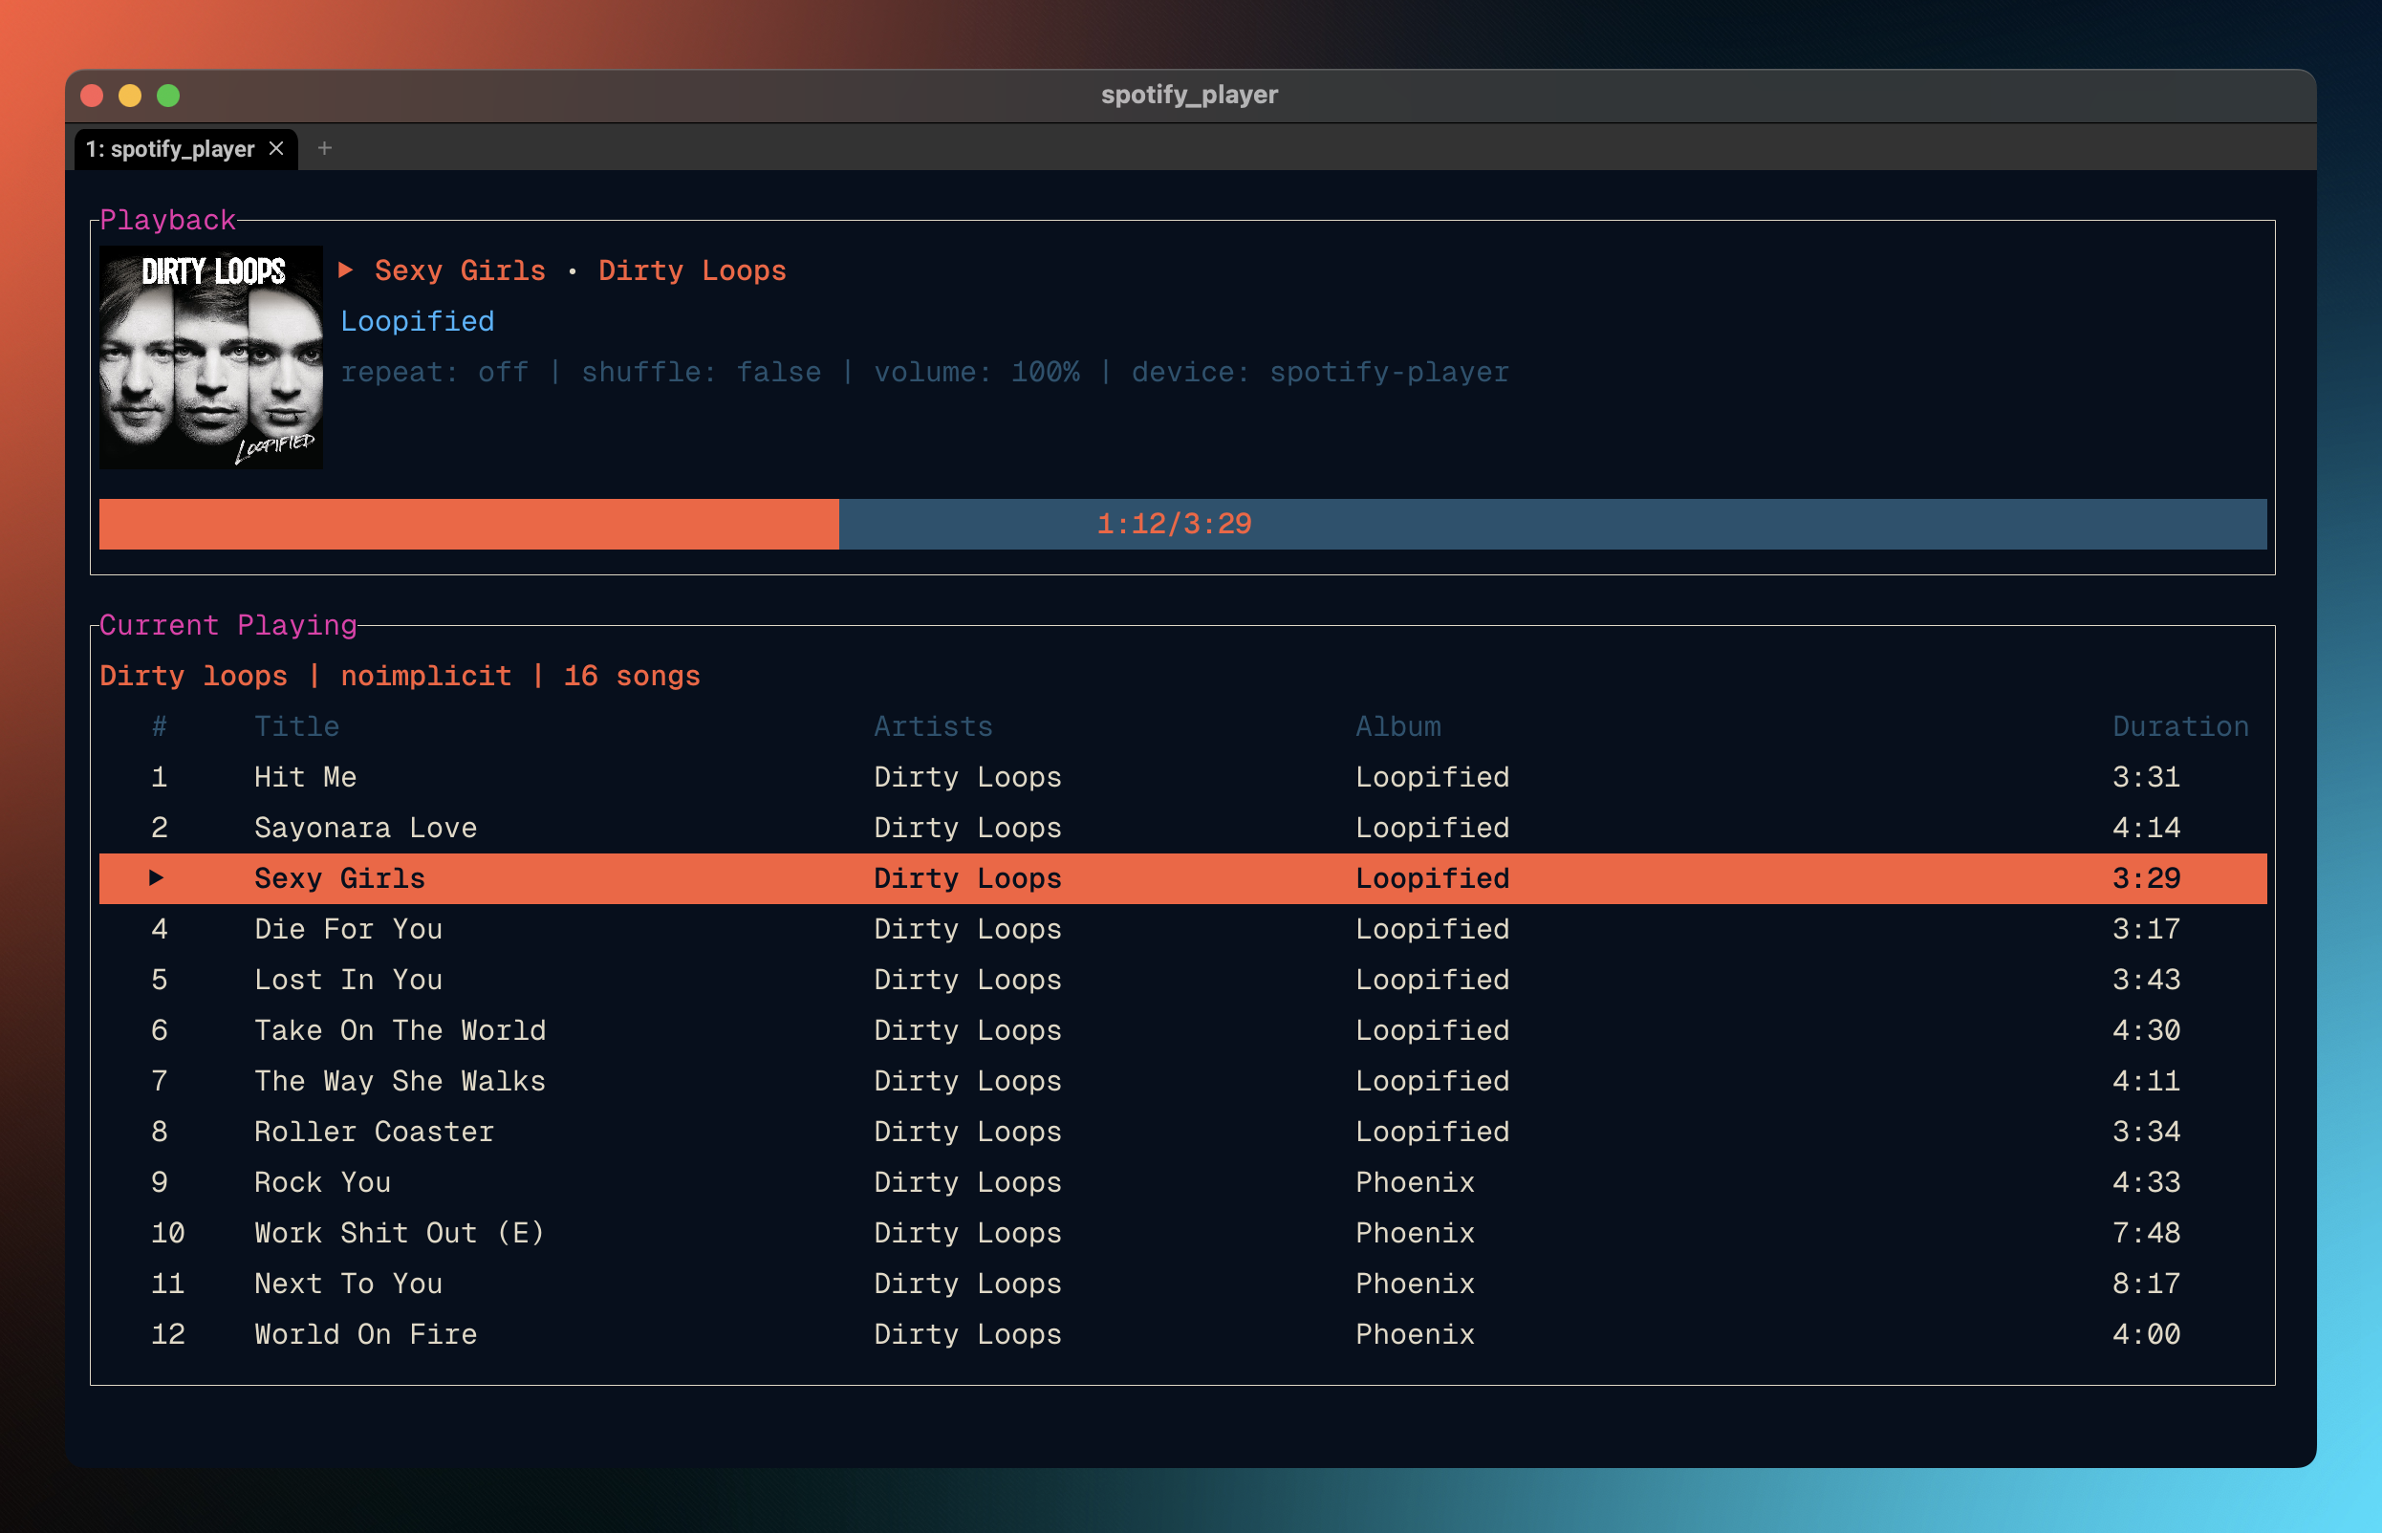Select track 10 Work Shit Out (E)

click(x=400, y=1232)
